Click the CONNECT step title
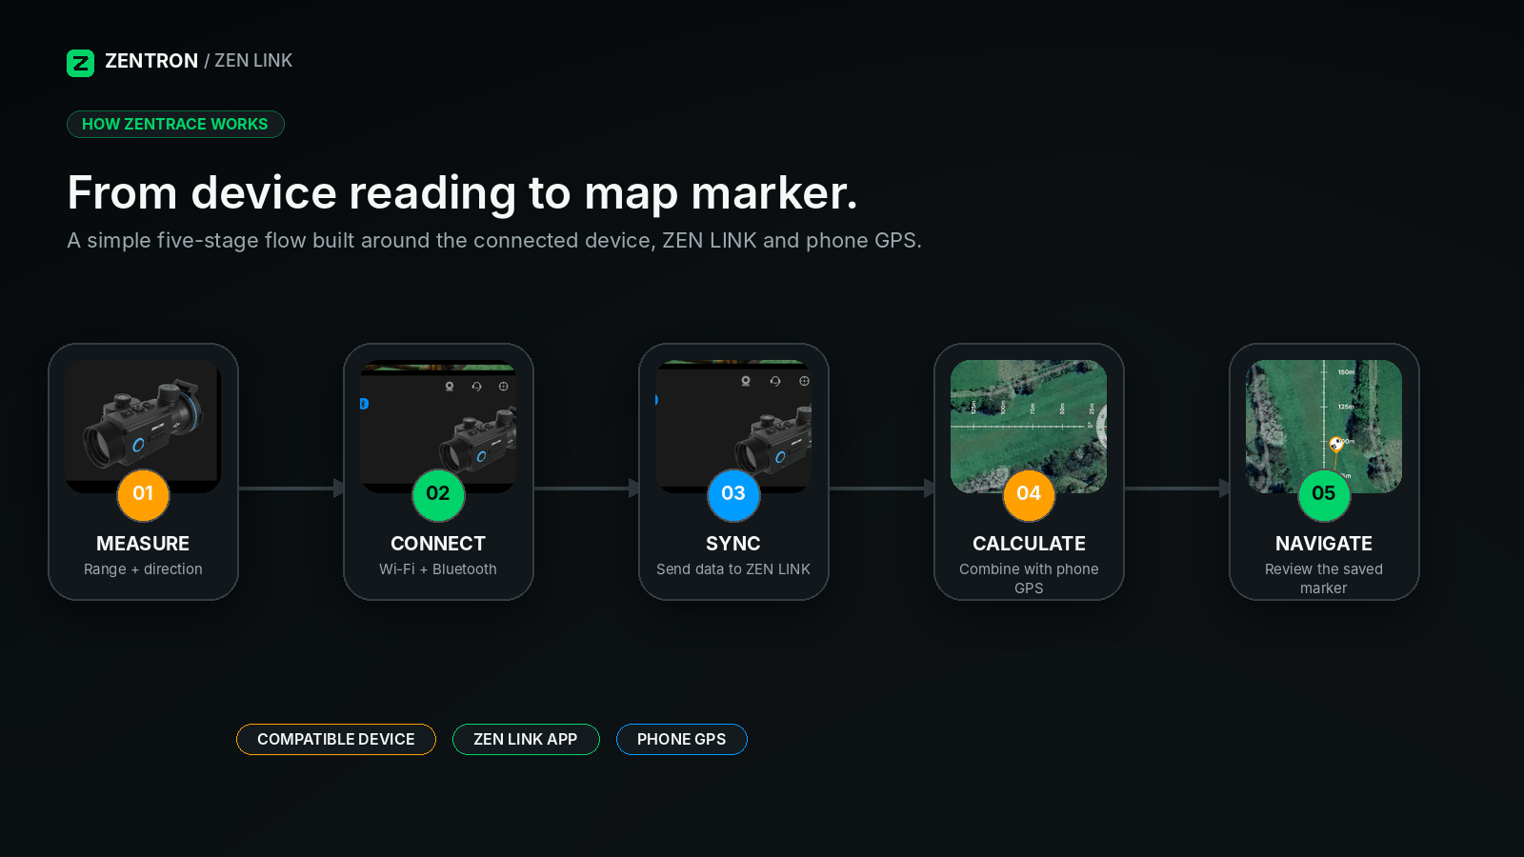Viewport: 1524px width, 857px height. [x=438, y=544]
